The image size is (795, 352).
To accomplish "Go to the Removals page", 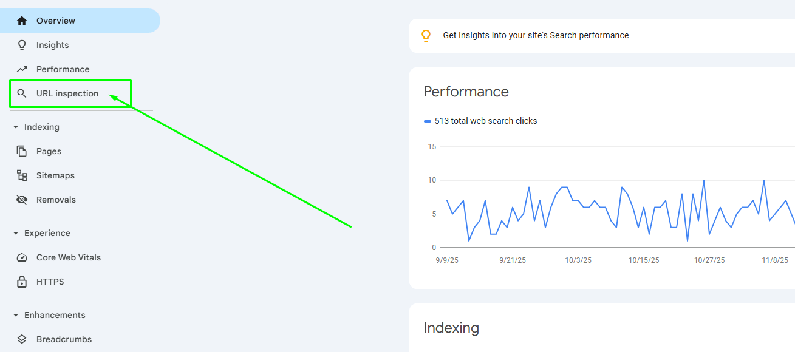I will tap(56, 200).
